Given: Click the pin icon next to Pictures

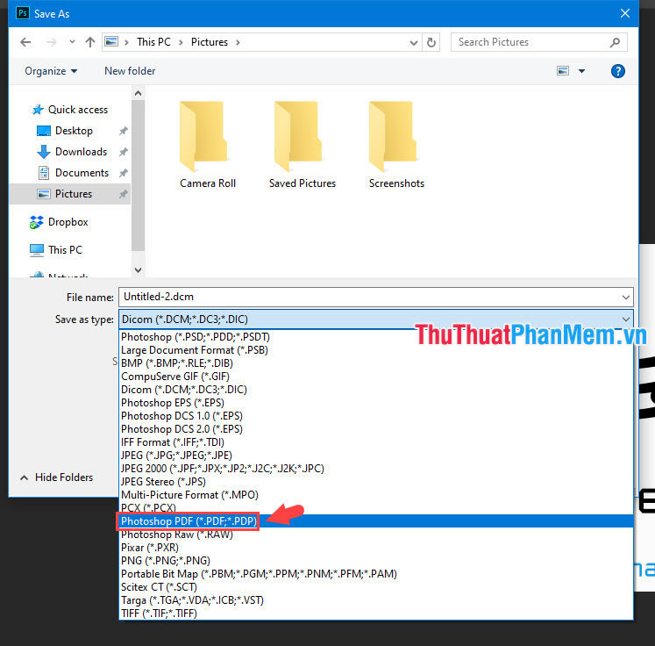Looking at the screenshot, I should (x=123, y=194).
